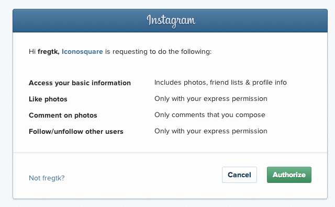The width and height of the screenshot is (335, 207).
Task: Select the Access your basic information label
Action: coord(80,83)
